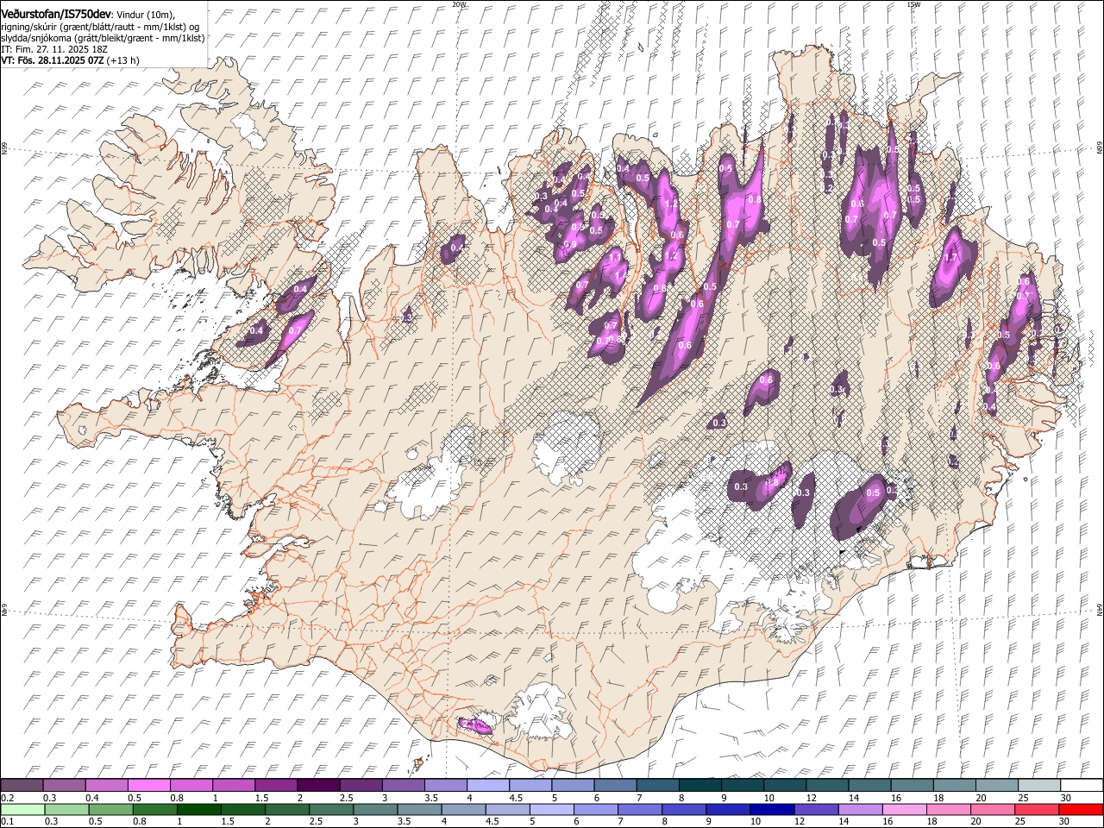This screenshot has width=1104, height=828.
Task: Click the '(+13 h)' forecast offset text
Action: pyautogui.click(x=123, y=60)
